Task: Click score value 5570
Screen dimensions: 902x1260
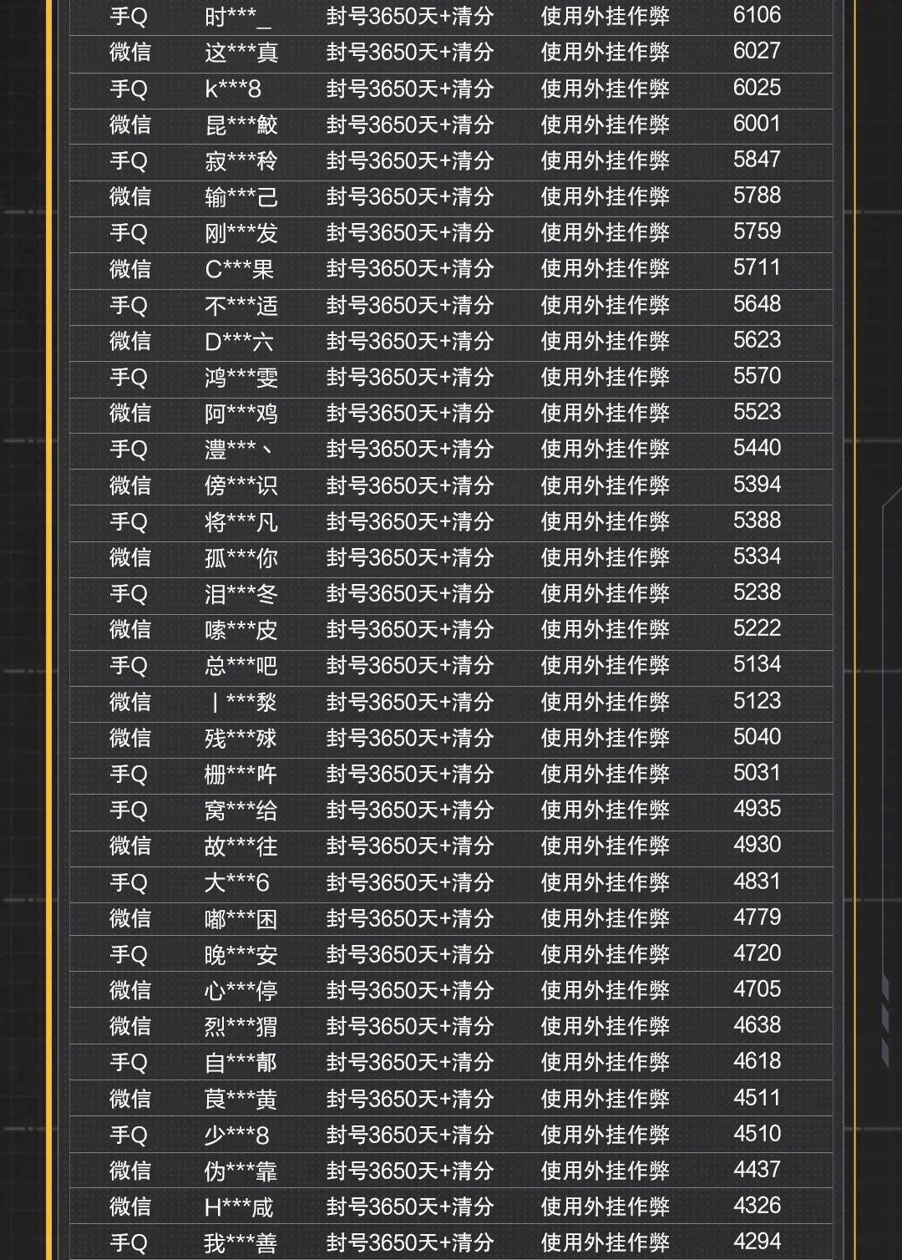Action: click(757, 376)
